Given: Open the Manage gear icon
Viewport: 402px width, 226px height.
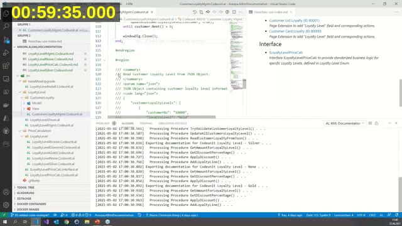Looking at the screenshot, I should pos(6,205).
